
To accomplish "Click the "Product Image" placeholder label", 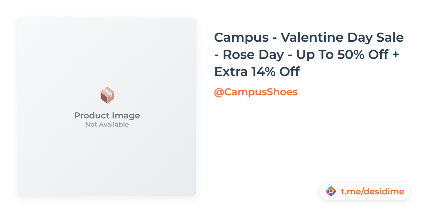I will point(107,116).
